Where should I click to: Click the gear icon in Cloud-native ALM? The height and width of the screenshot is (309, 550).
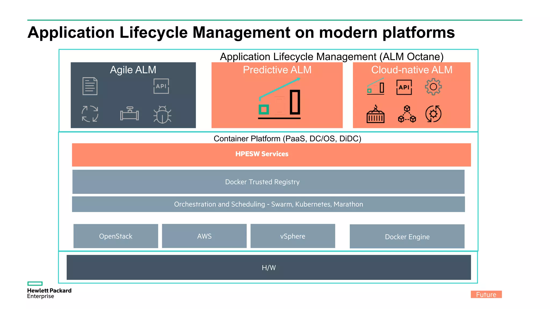(x=433, y=87)
